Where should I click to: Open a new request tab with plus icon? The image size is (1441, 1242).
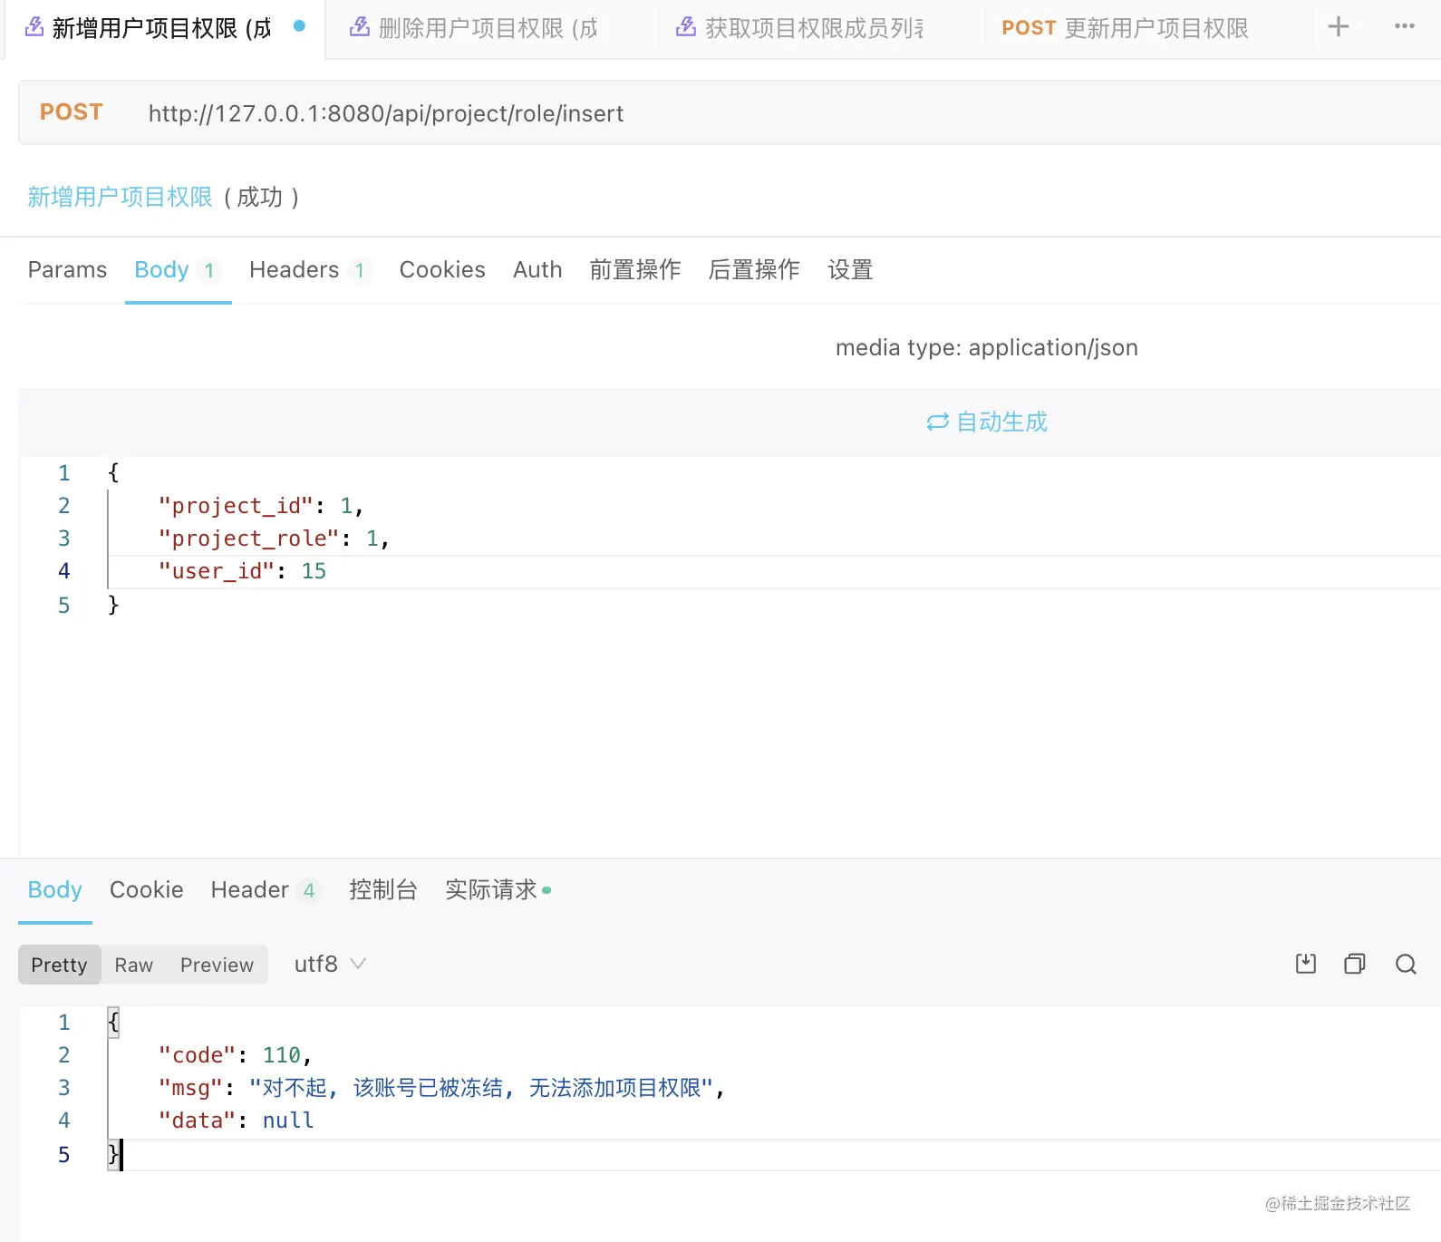pyautogui.click(x=1338, y=27)
